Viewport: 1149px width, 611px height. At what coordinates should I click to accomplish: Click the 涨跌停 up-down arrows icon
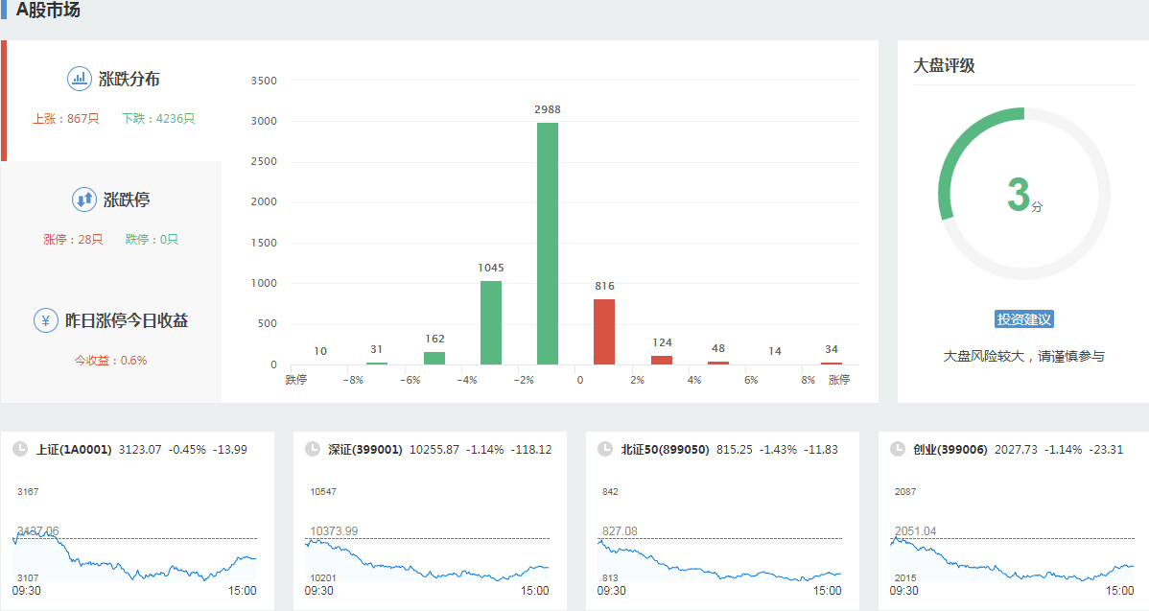click(x=84, y=200)
